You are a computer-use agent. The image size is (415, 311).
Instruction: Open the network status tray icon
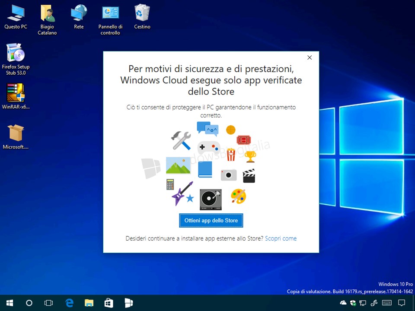363,303
